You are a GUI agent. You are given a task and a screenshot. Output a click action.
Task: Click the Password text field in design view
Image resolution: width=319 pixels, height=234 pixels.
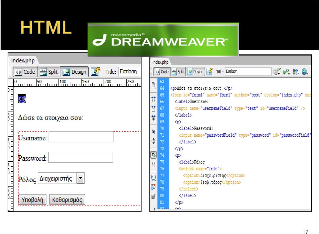click(80, 157)
